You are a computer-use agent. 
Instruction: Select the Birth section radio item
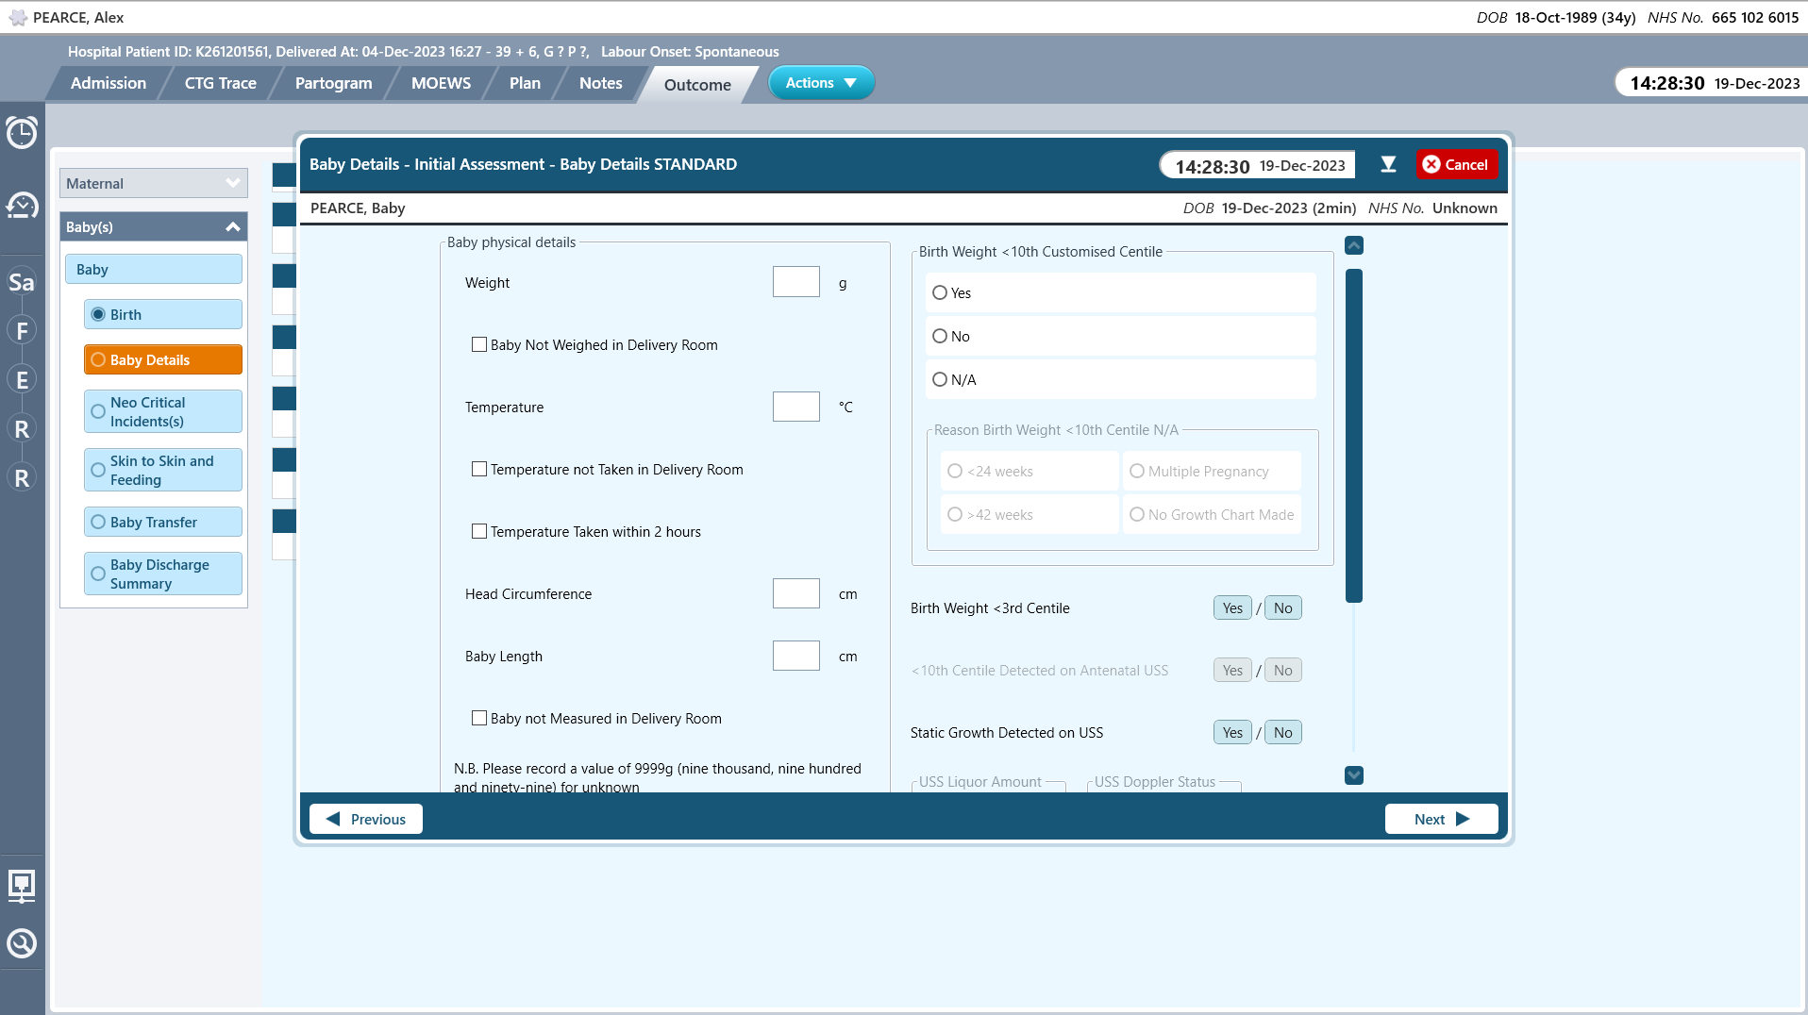[x=163, y=314]
